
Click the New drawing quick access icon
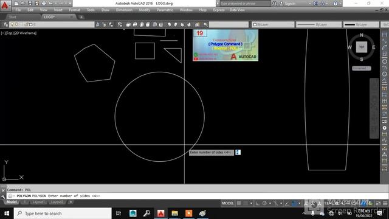[16, 3]
